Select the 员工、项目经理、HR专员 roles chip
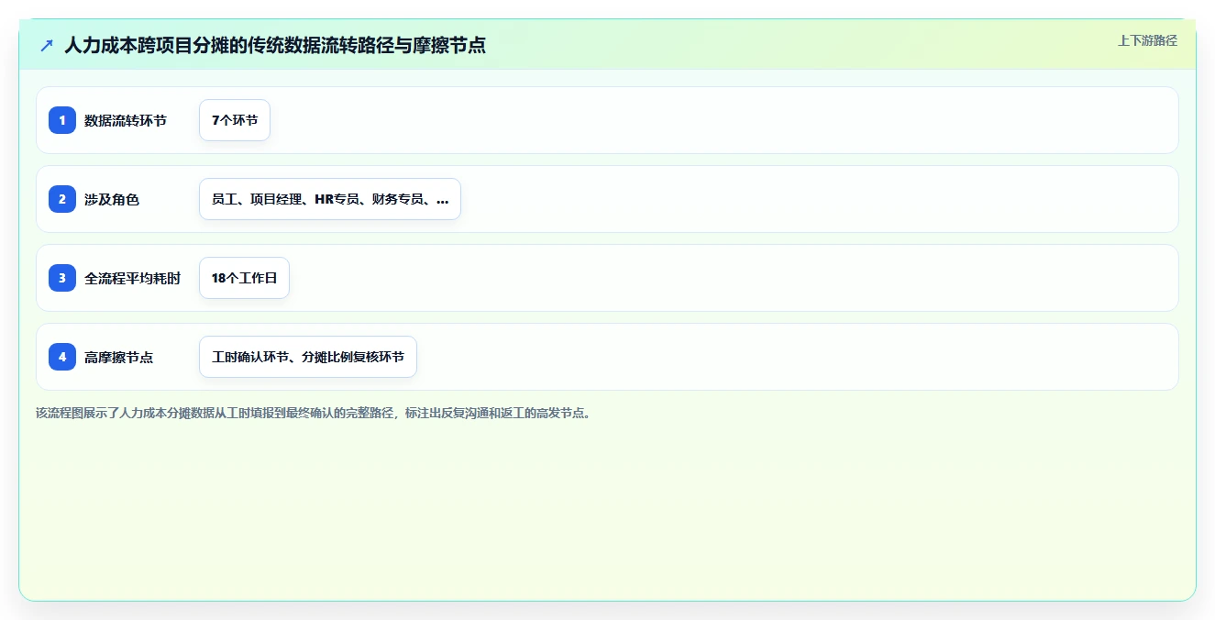The width and height of the screenshot is (1215, 620). pos(330,199)
